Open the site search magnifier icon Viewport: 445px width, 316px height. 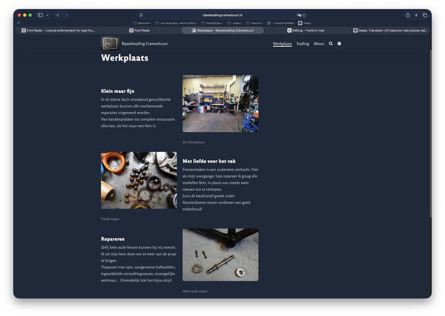pyautogui.click(x=331, y=43)
